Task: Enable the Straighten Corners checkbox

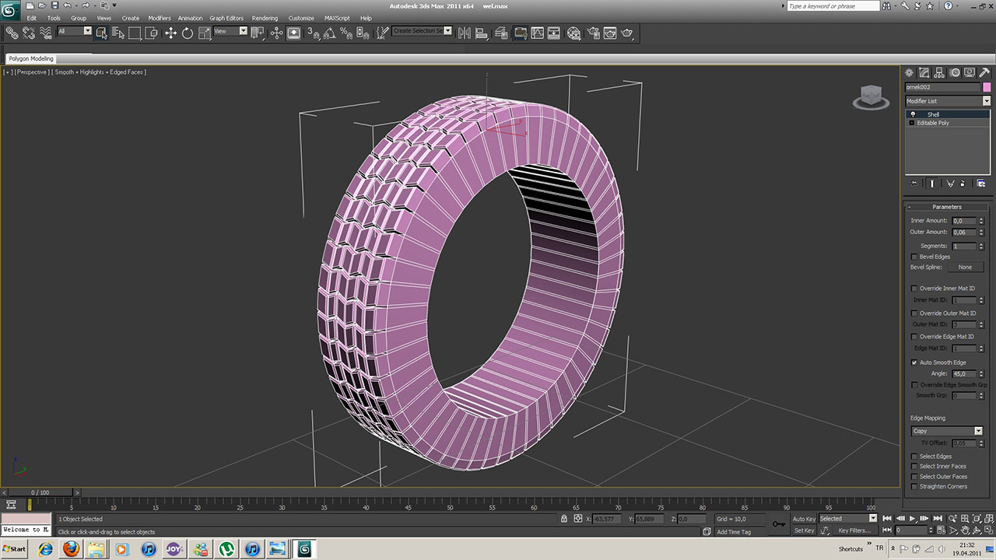Action: (914, 487)
